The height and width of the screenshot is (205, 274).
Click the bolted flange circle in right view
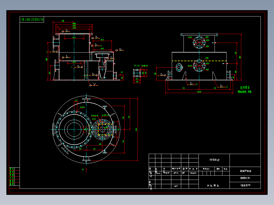point(199,42)
